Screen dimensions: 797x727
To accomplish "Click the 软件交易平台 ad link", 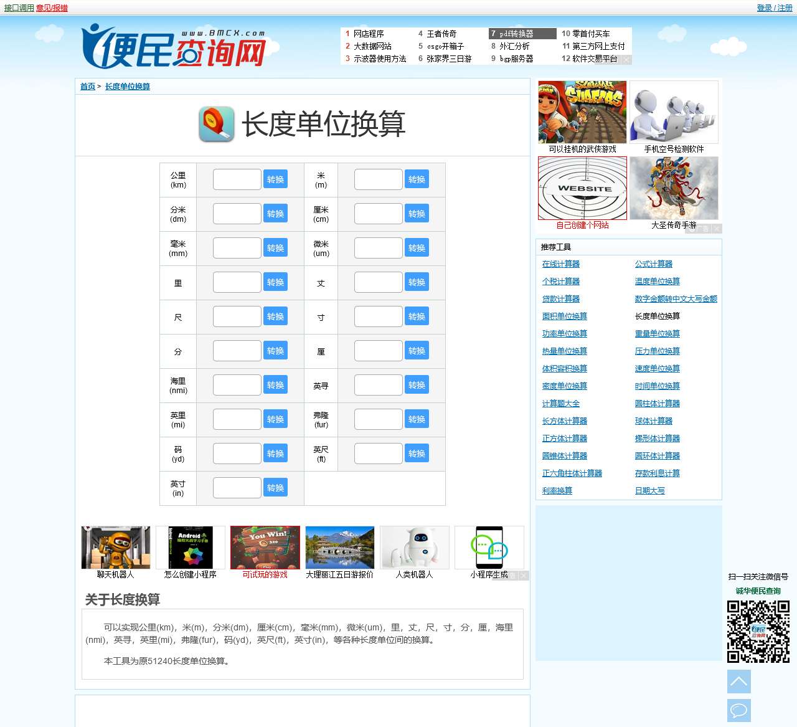I will [595, 59].
